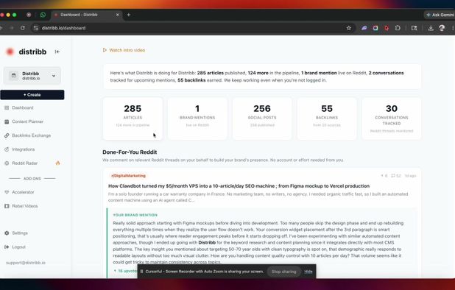Click Stop sharing button
Image resolution: width=455 pixels, height=290 pixels.
pos(283,272)
